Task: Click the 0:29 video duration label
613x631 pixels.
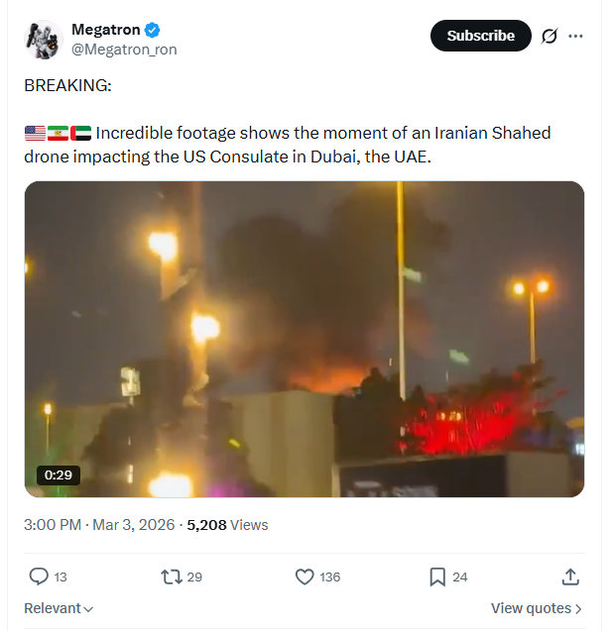Action: point(59,474)
